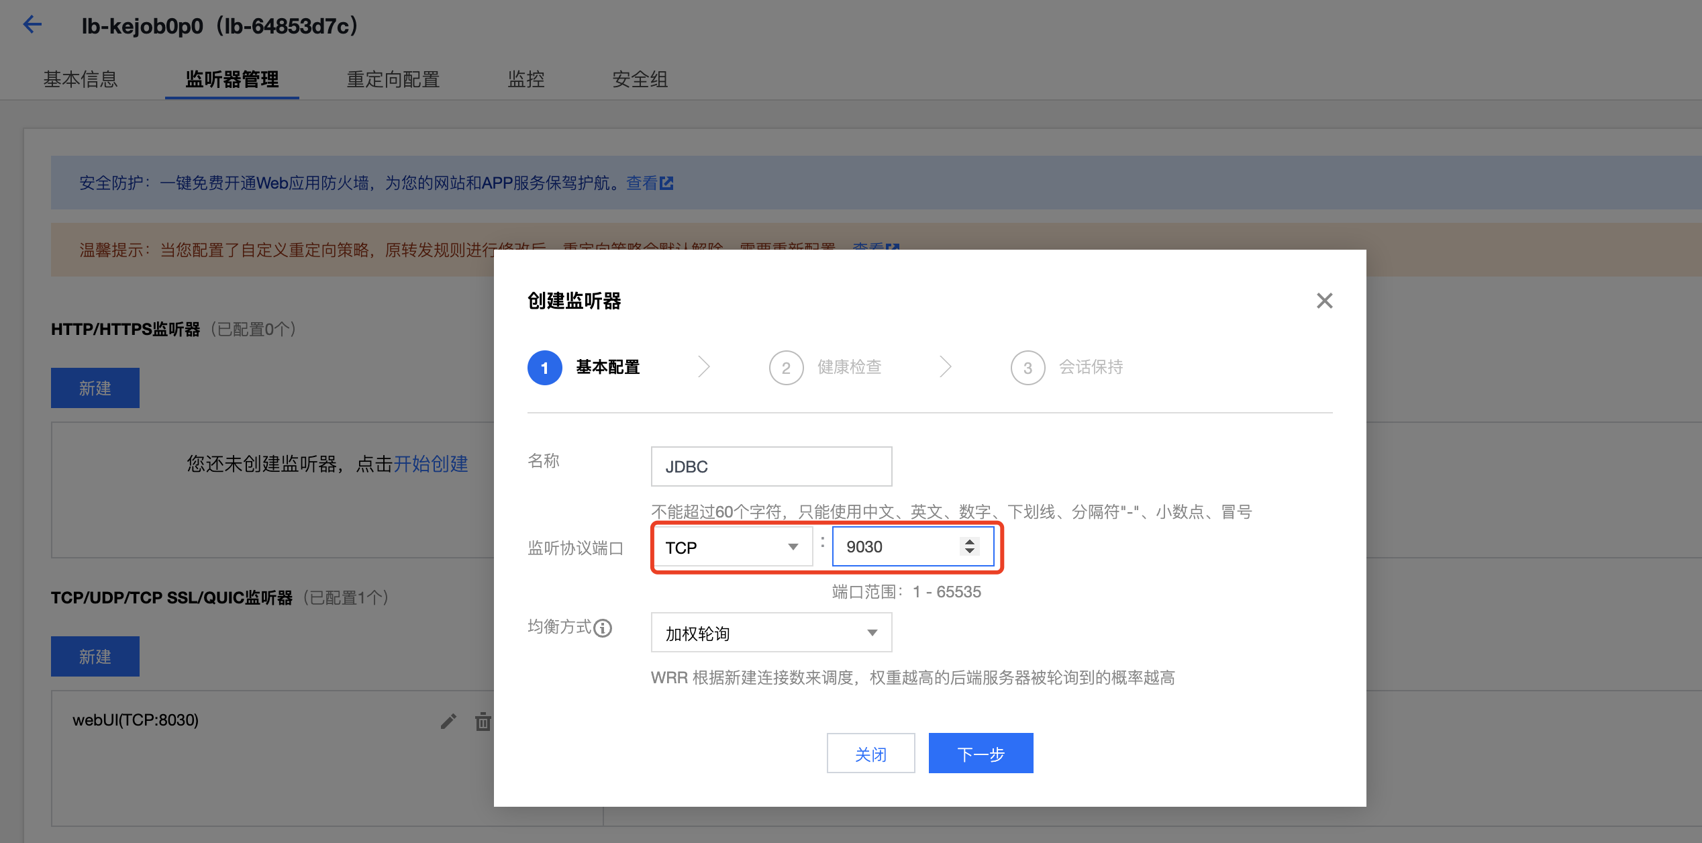The width and height of the screenshot is (1702, 843).
Task: Open the 重定向配置 tab
Action: pyautogui.click(x=393, y=79)
